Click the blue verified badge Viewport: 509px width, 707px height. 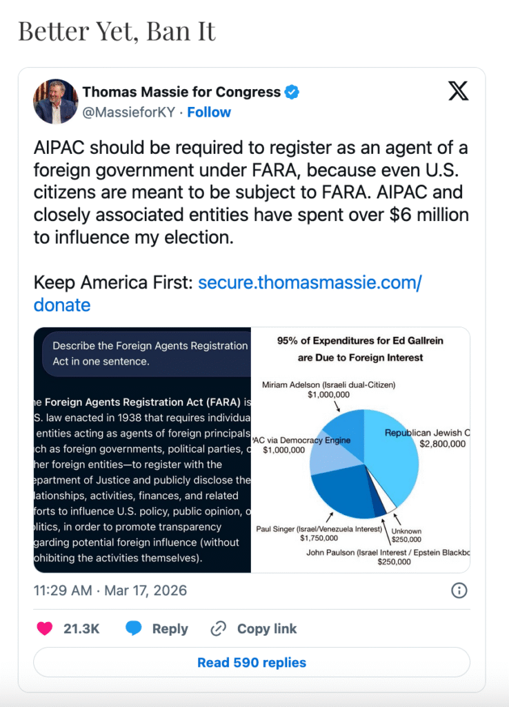(292, 92)
